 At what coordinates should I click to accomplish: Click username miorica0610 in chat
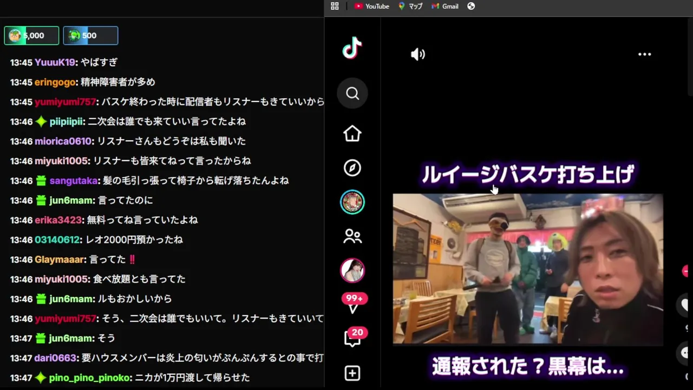click(x=63, y=141)
